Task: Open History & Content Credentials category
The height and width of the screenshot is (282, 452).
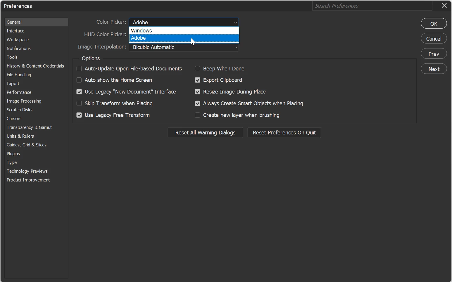Action: 37,66
